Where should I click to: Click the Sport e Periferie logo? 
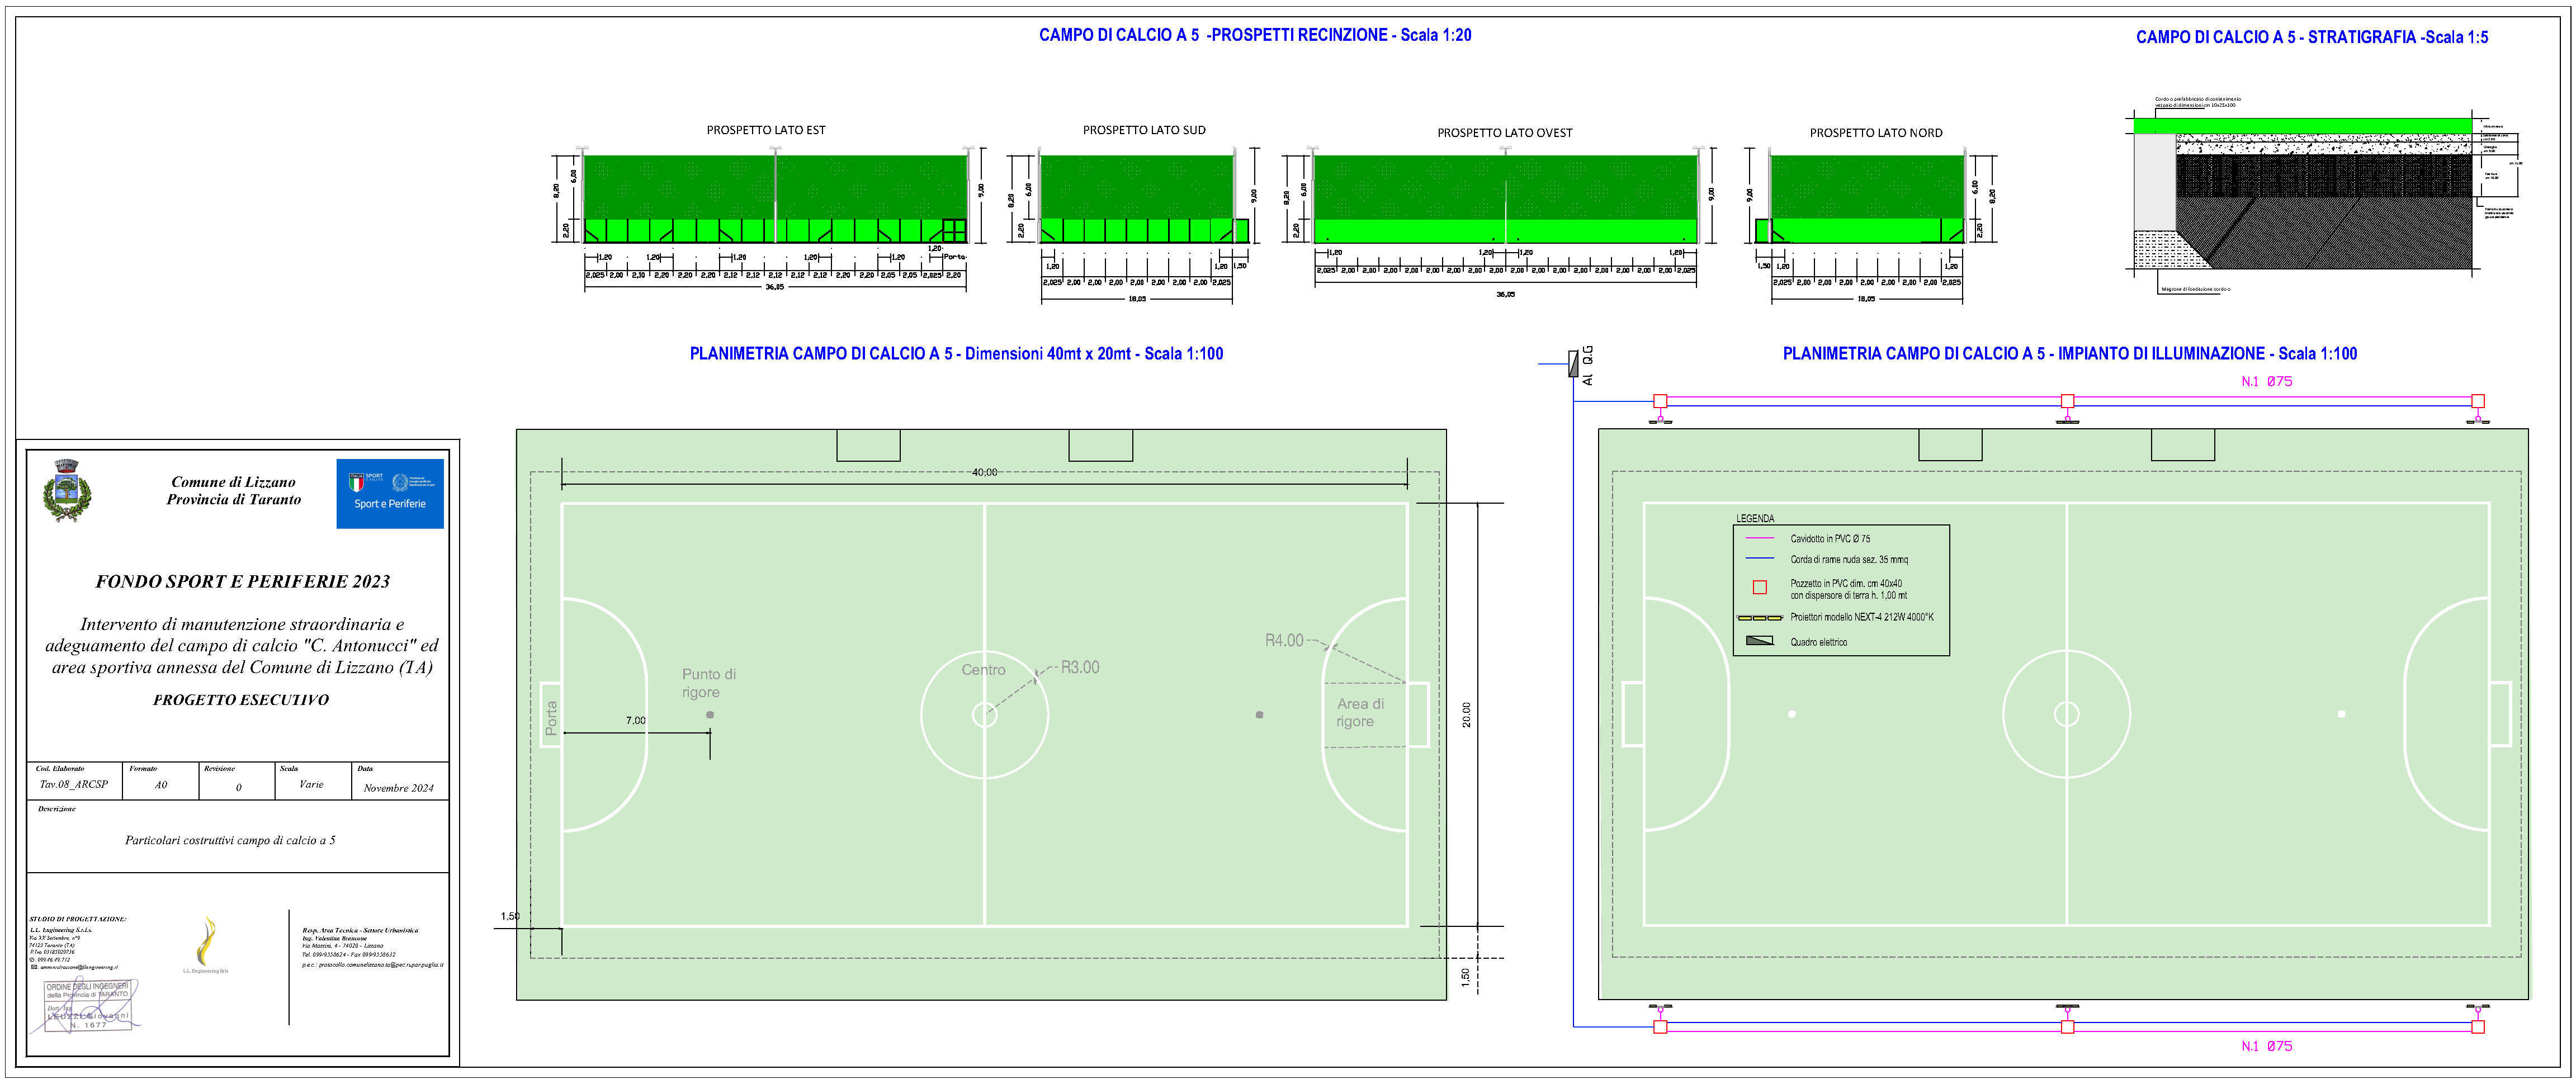(x=390, y=493)
